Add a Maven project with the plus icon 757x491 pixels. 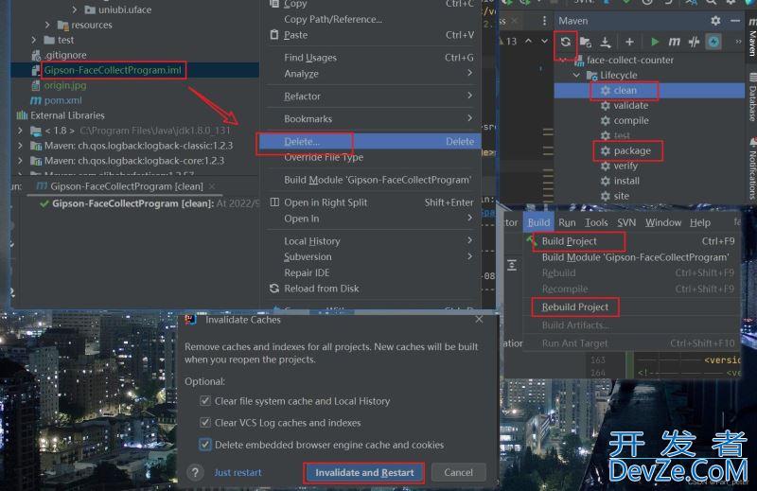pos(629,42)
